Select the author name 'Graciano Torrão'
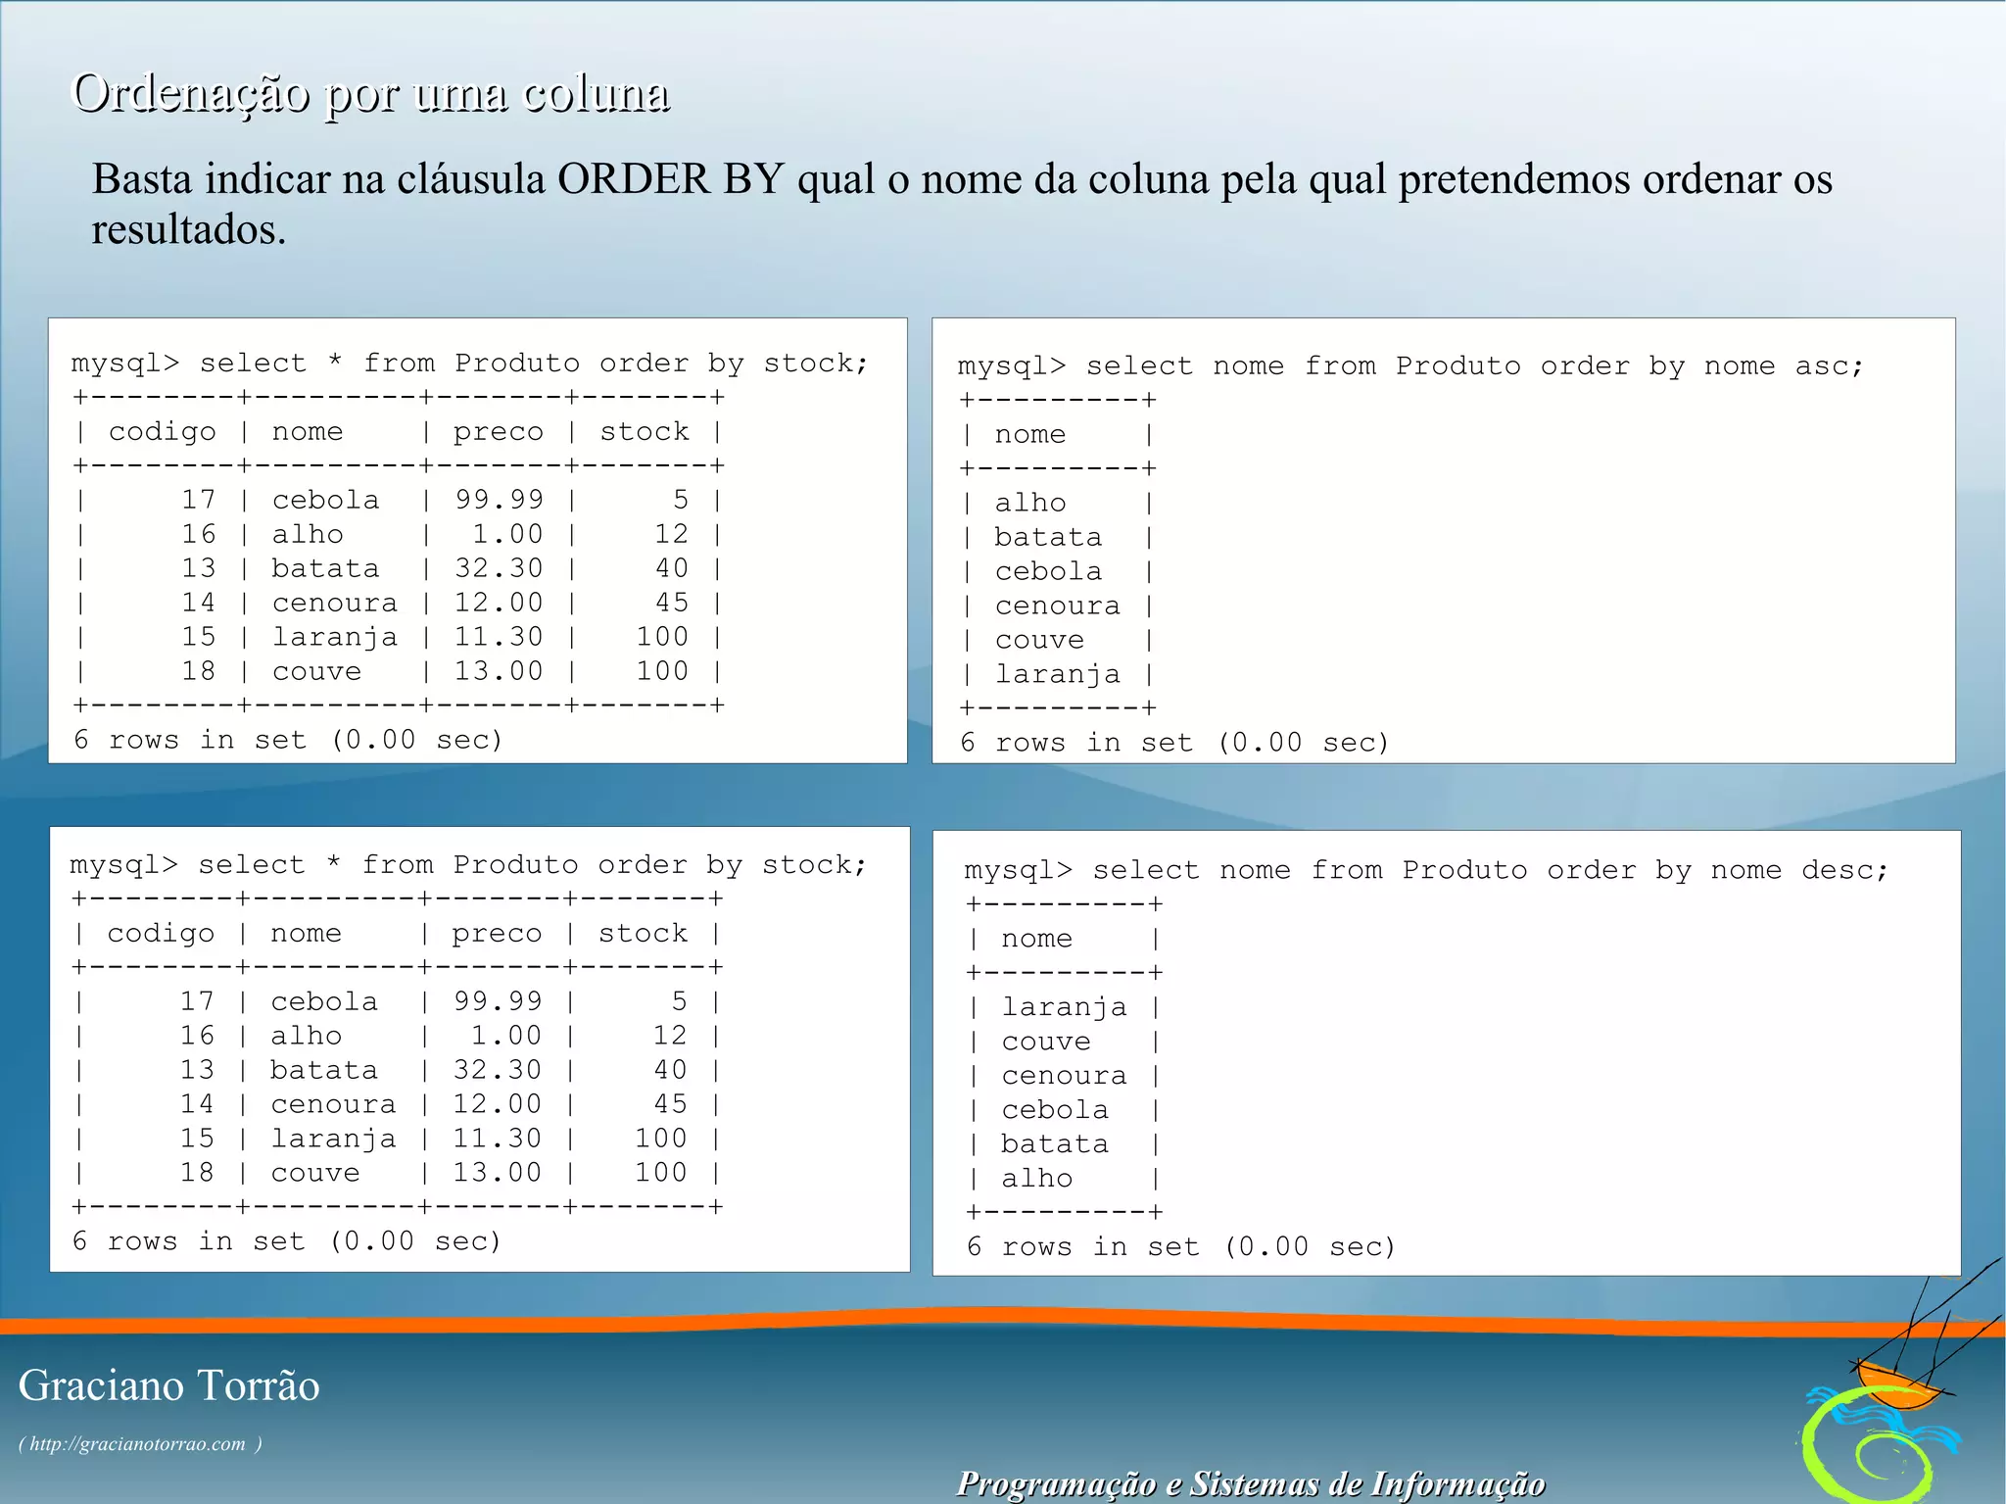The image size is (2006, 1504). [x=168, y=1385]
